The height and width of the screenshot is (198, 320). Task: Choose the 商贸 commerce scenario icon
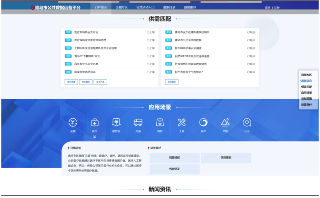(x=160, y=123)
